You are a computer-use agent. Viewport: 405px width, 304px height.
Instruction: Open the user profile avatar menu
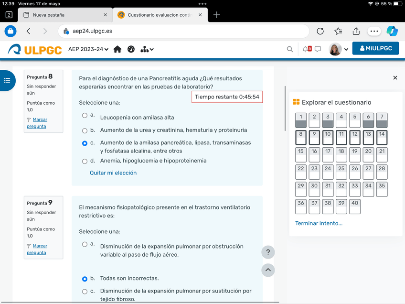click(339, 49)
